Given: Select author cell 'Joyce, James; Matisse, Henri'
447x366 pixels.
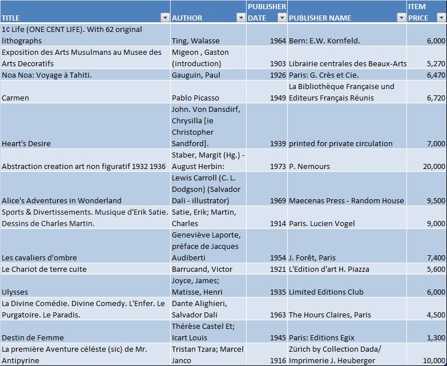Looking at the screenshot, I should [208, 285].
